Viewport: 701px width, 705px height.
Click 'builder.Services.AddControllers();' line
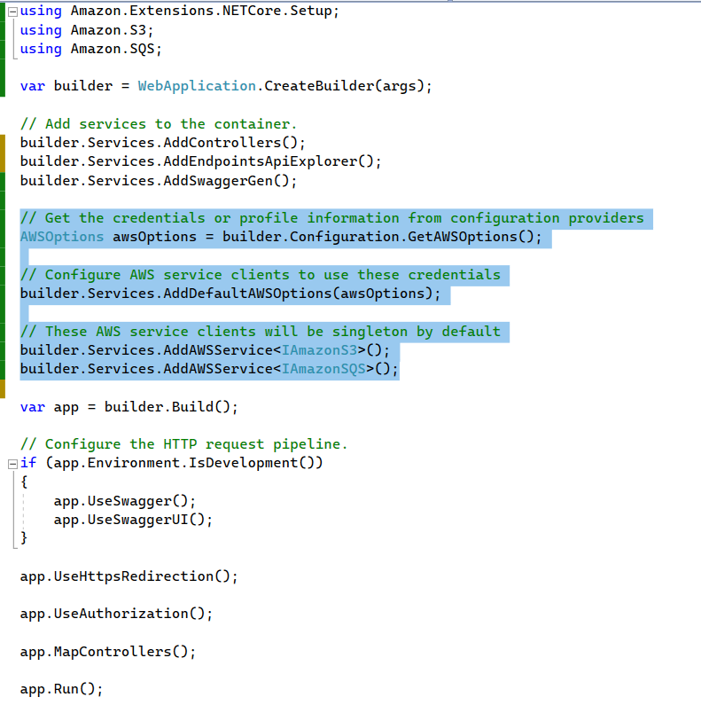(163, 143)
